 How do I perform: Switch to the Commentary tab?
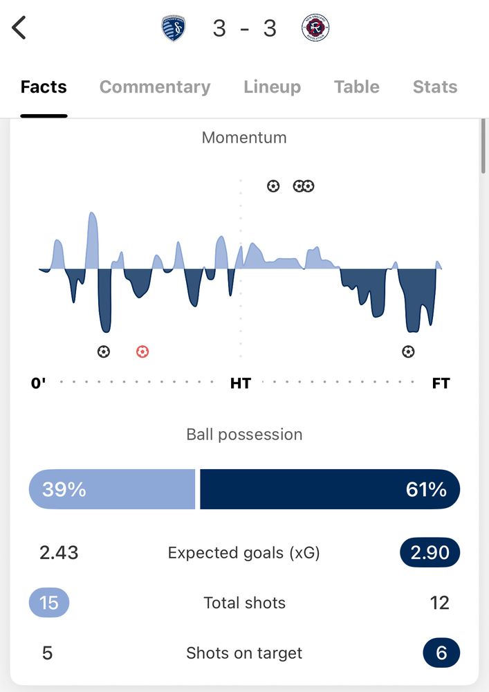pos(155,87)
